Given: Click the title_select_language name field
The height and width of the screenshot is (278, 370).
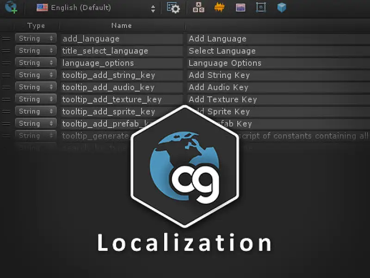Looking at the screenshot, I should [122, 51].
